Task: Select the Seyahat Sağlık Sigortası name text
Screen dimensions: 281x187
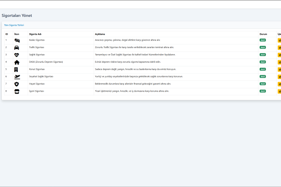Action: (x=41, y=76)
